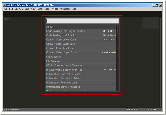Click the command palette list scrollbar
The height and width of the screenshot is (115, 166).
[x=117, y=29]
